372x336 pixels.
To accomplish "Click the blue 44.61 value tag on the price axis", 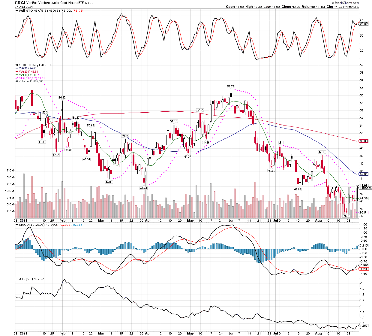I will click(364, 174).
